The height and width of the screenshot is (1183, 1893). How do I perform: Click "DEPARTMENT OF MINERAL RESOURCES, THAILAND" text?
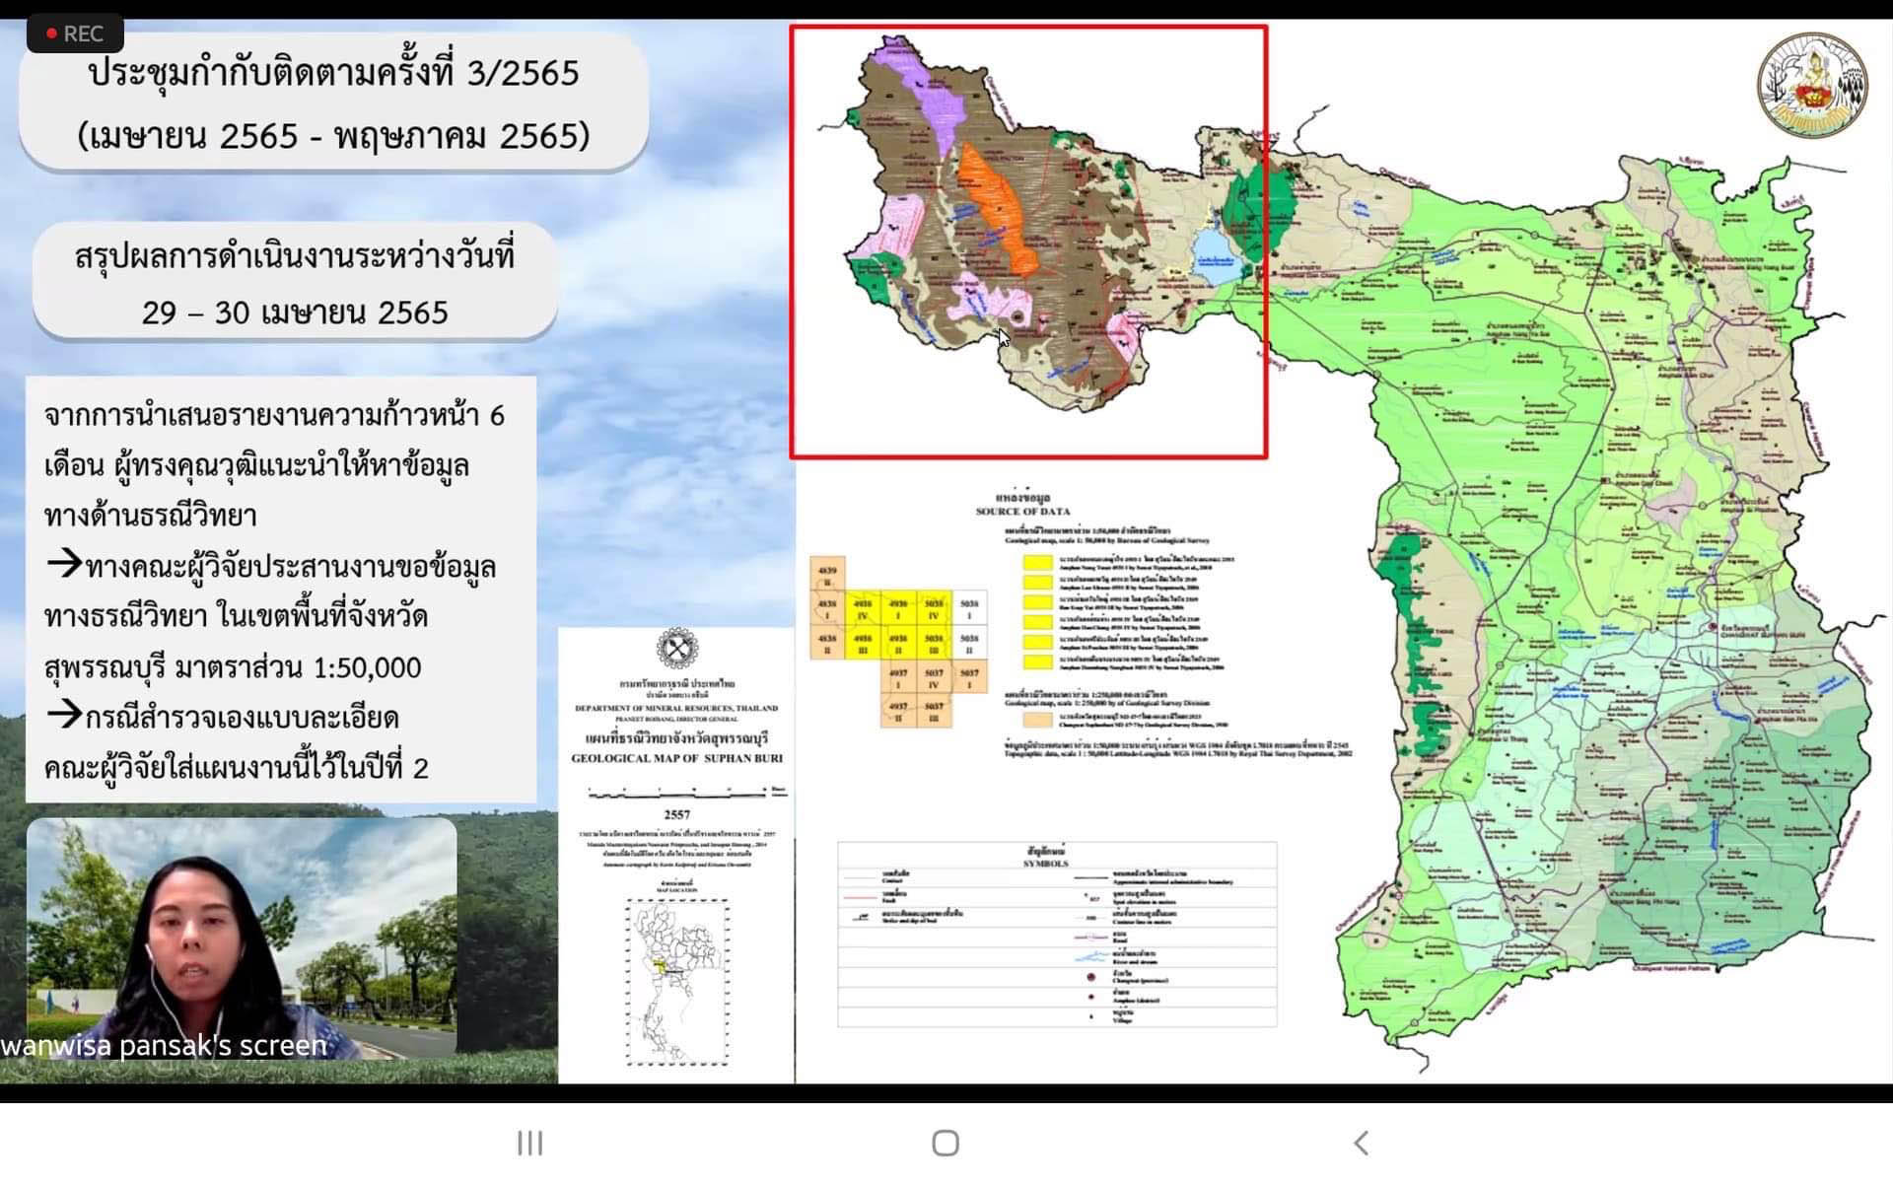tap(677, 708)
